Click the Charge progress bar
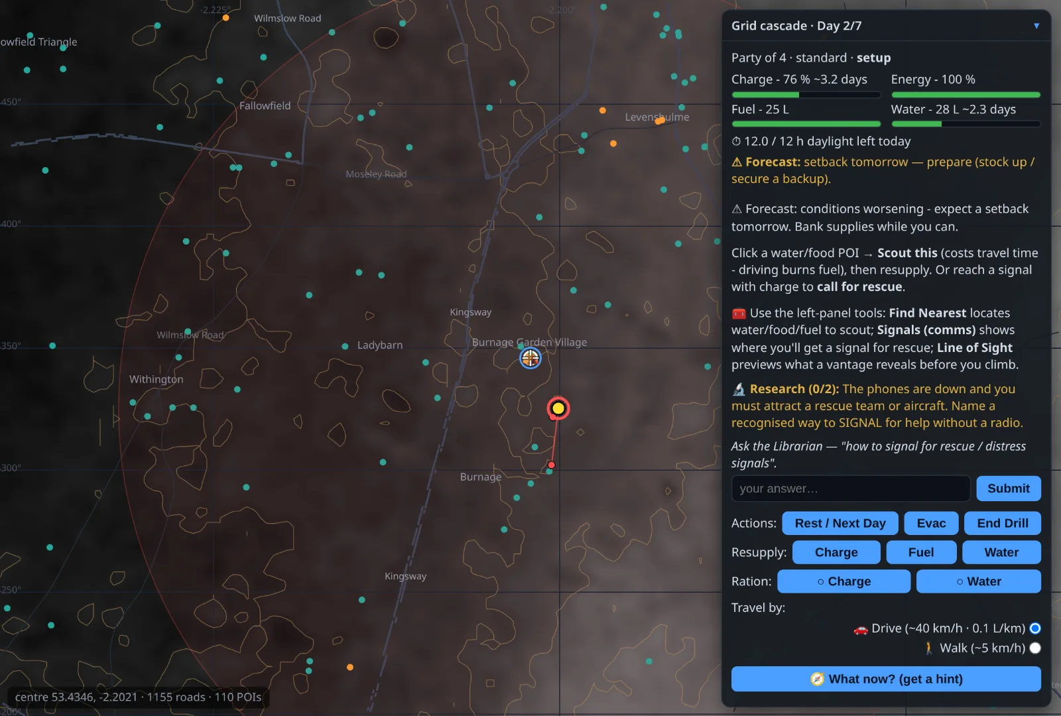 (806, 95)
